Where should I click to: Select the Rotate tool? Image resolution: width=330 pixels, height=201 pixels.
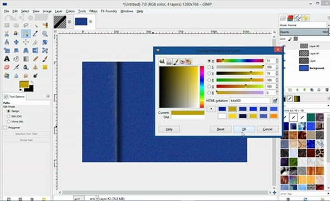45,42
